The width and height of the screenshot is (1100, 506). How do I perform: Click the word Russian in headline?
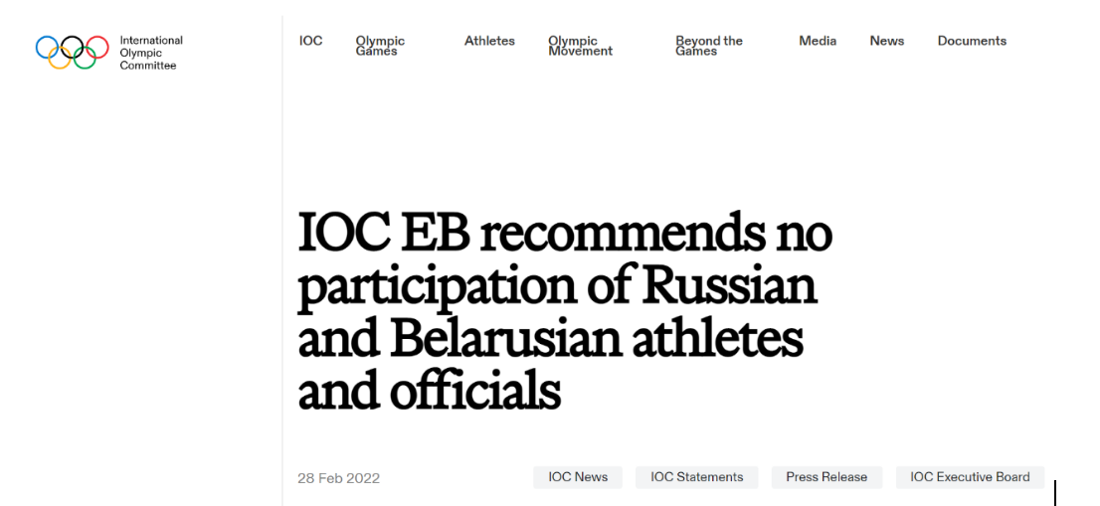point(730,285)
